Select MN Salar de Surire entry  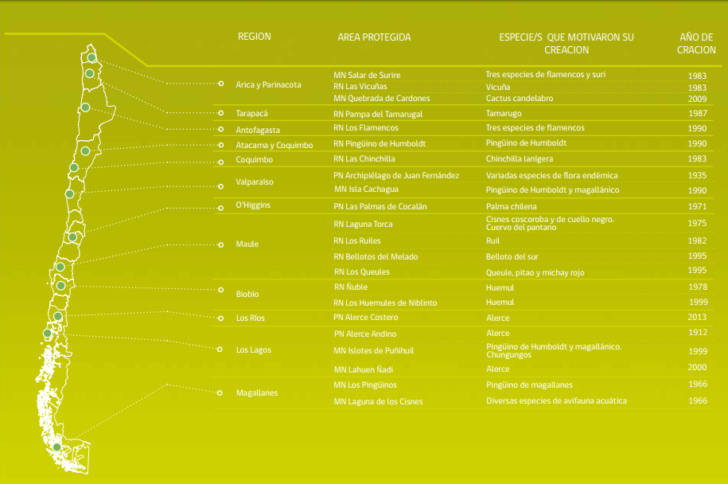[367, 75]
